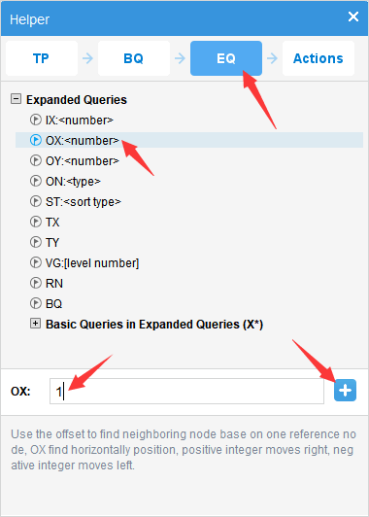Click into the OX value input field
Image resolution: width=369 pixels, height=517 pixels.
(x=186, y=391)
